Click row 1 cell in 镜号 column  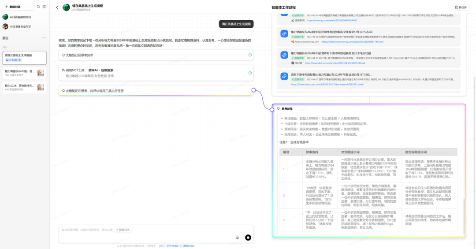point(291,169)
